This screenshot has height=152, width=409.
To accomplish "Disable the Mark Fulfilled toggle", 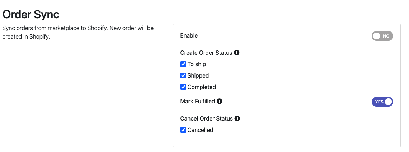I will 382,102.
